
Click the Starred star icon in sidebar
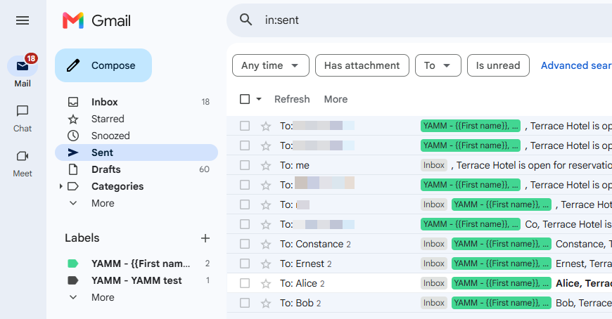pyautogui.click(x=73, y=119)
